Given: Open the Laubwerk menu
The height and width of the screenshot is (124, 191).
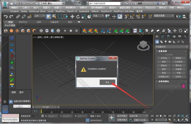Looking at the screenshot, I should coord(84,11).
